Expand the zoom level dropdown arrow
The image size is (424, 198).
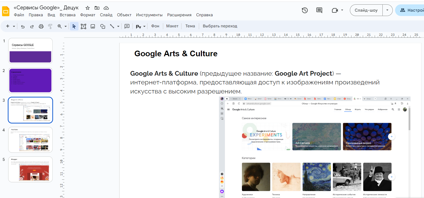(66, 26)
